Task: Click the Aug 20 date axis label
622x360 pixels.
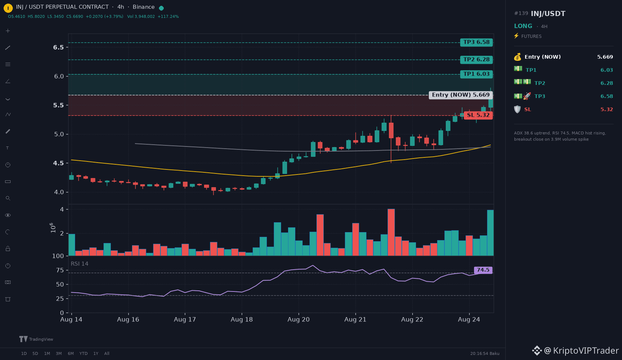Action: click(x=298, y=320)
